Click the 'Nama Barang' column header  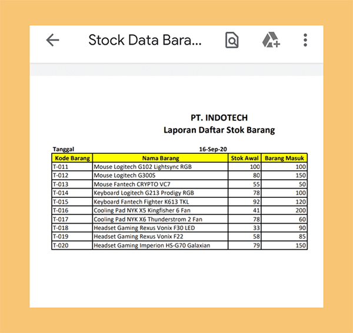(x=161, y=158)
